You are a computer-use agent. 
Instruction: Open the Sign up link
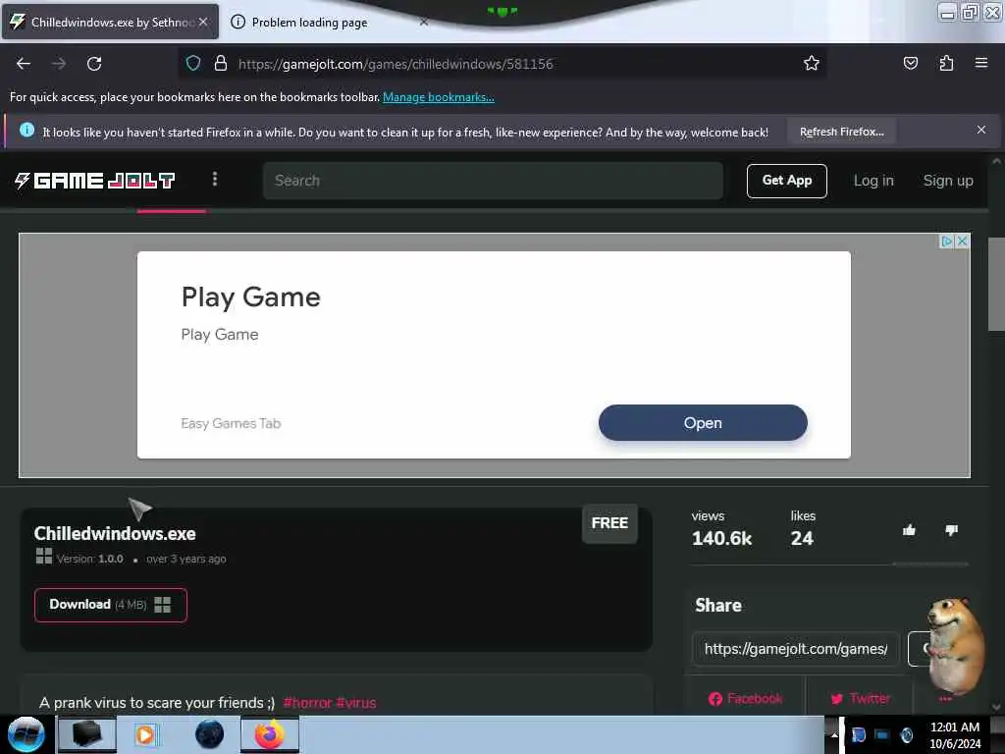[947, 181]
